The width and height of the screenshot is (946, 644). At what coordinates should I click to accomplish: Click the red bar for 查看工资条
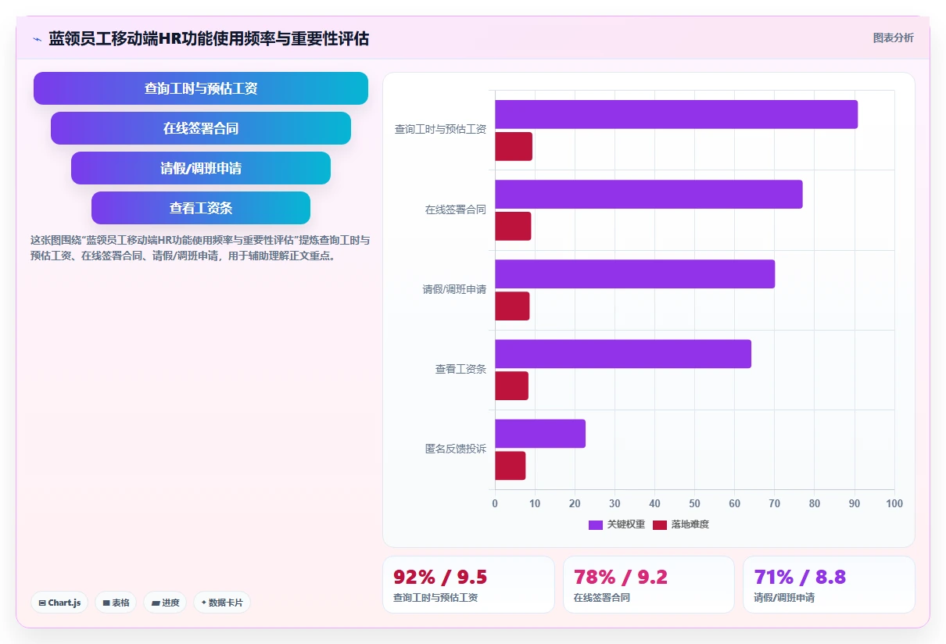click(511, 386)
